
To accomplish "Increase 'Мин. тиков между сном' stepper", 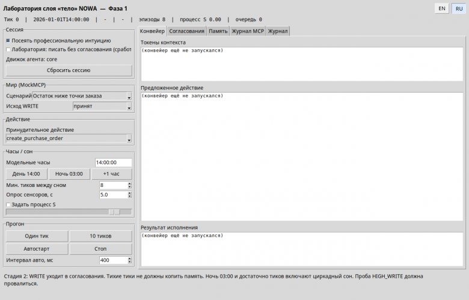I will (x=129, y=183).
